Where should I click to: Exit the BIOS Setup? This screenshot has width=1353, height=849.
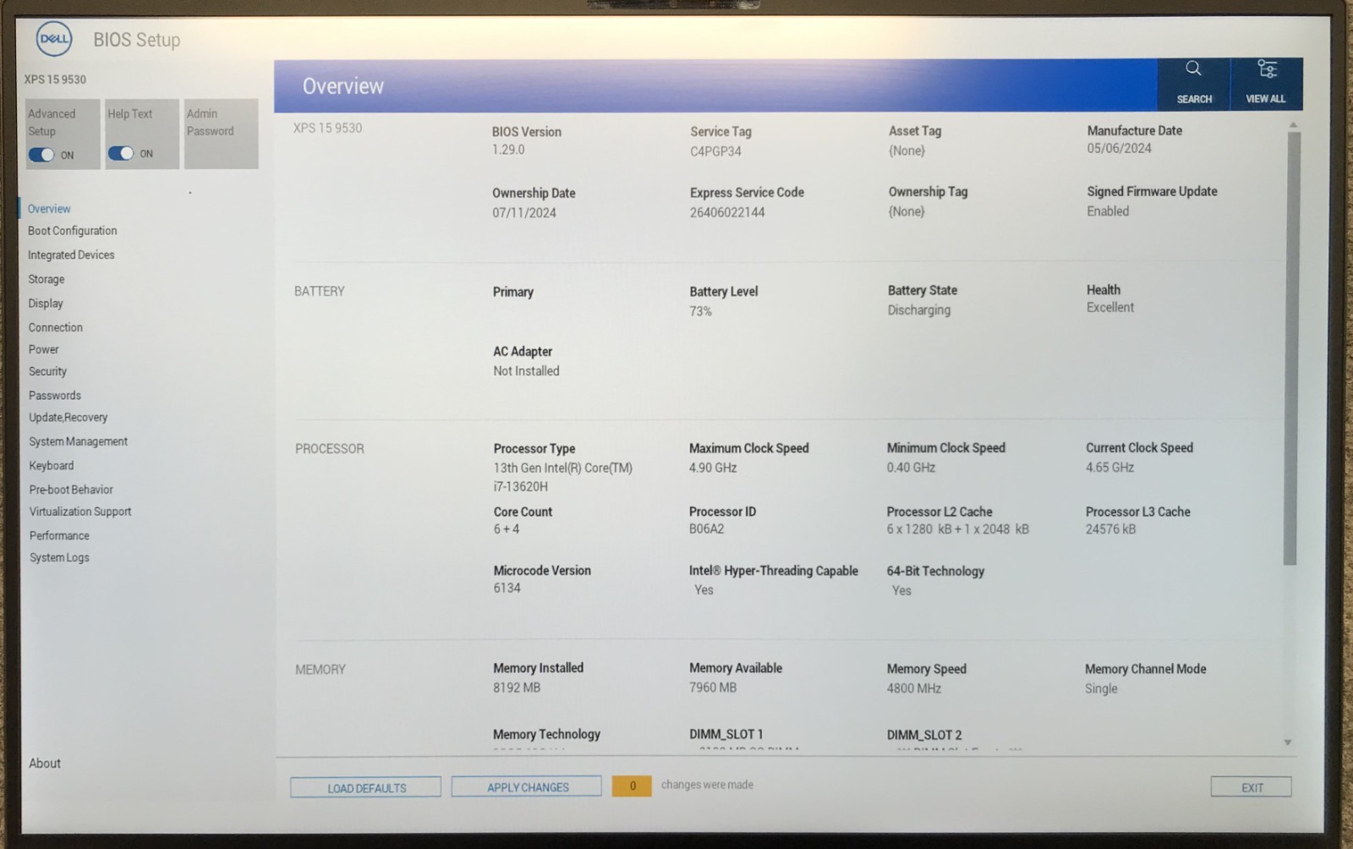point(1252,787)
